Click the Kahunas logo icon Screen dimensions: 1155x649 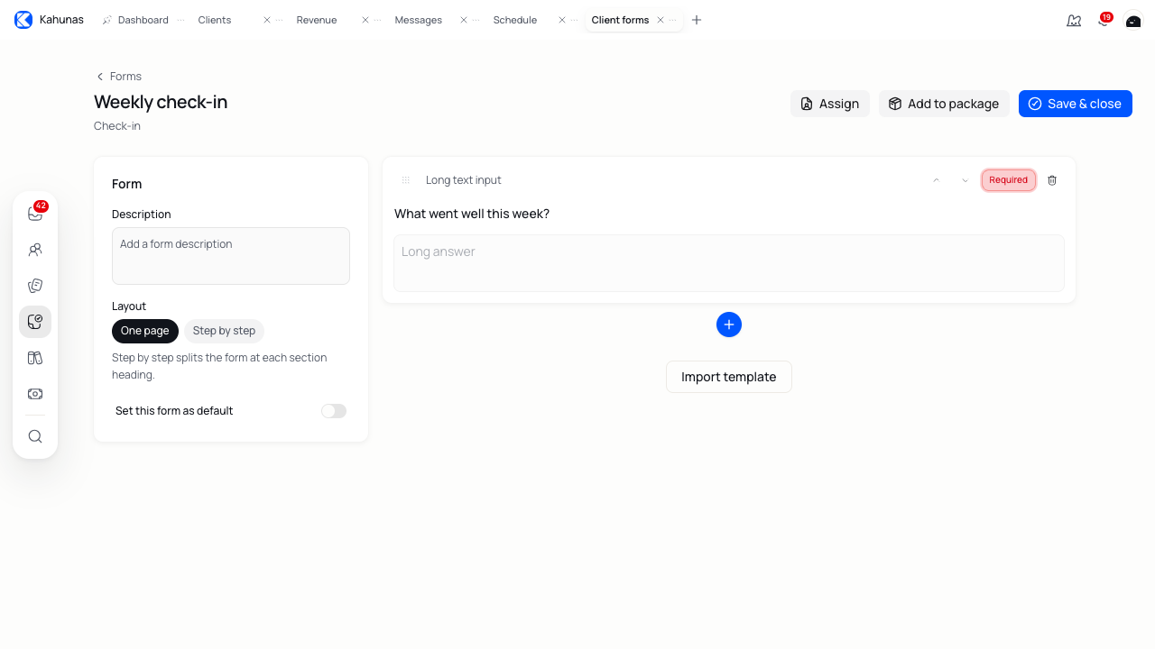click(23, 20)
